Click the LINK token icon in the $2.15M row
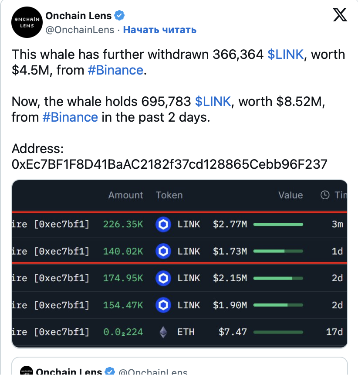358x375 pixels. 163,278
